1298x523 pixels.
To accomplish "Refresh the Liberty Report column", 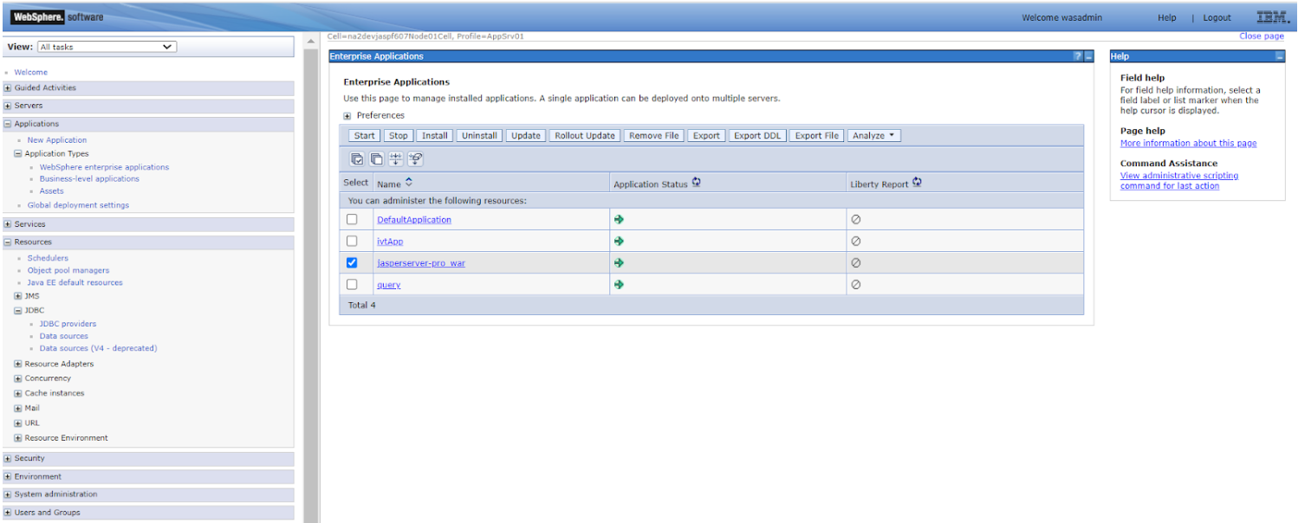I will [917, 183].
